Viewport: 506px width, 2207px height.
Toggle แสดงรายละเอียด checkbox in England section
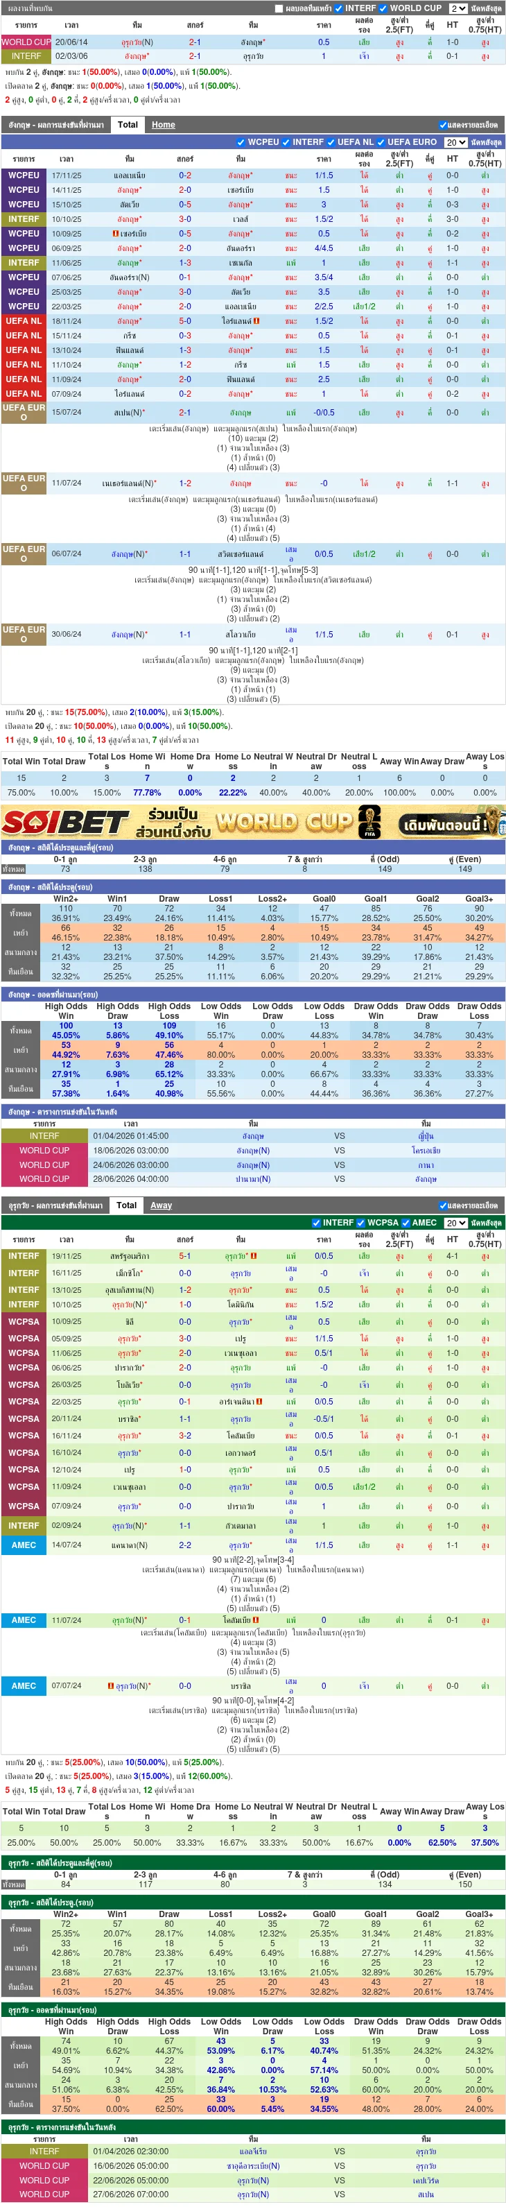click(443, 125)
